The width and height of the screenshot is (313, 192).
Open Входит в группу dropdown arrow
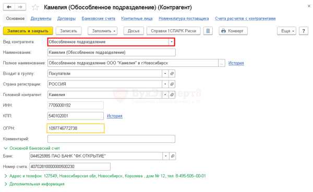165,74
